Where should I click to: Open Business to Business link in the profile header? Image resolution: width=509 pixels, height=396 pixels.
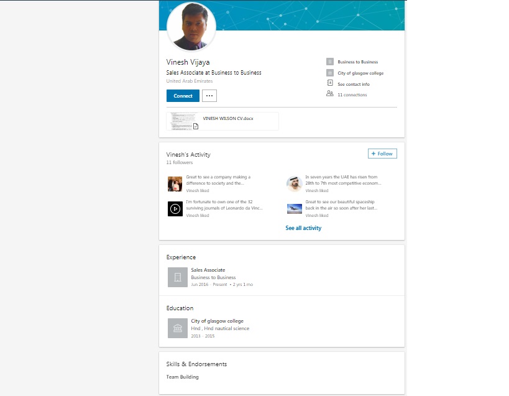pos(358,62)
